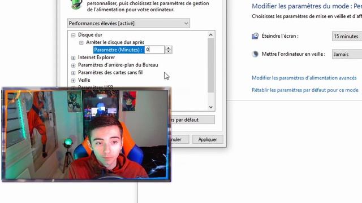
Task: Open Éteindre l'écran 15 minutes dropdown
Action: coord(347,36)
